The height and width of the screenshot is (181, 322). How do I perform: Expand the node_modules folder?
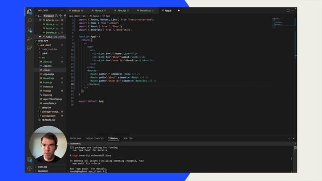pyautogui.click(x=49, y=49)
